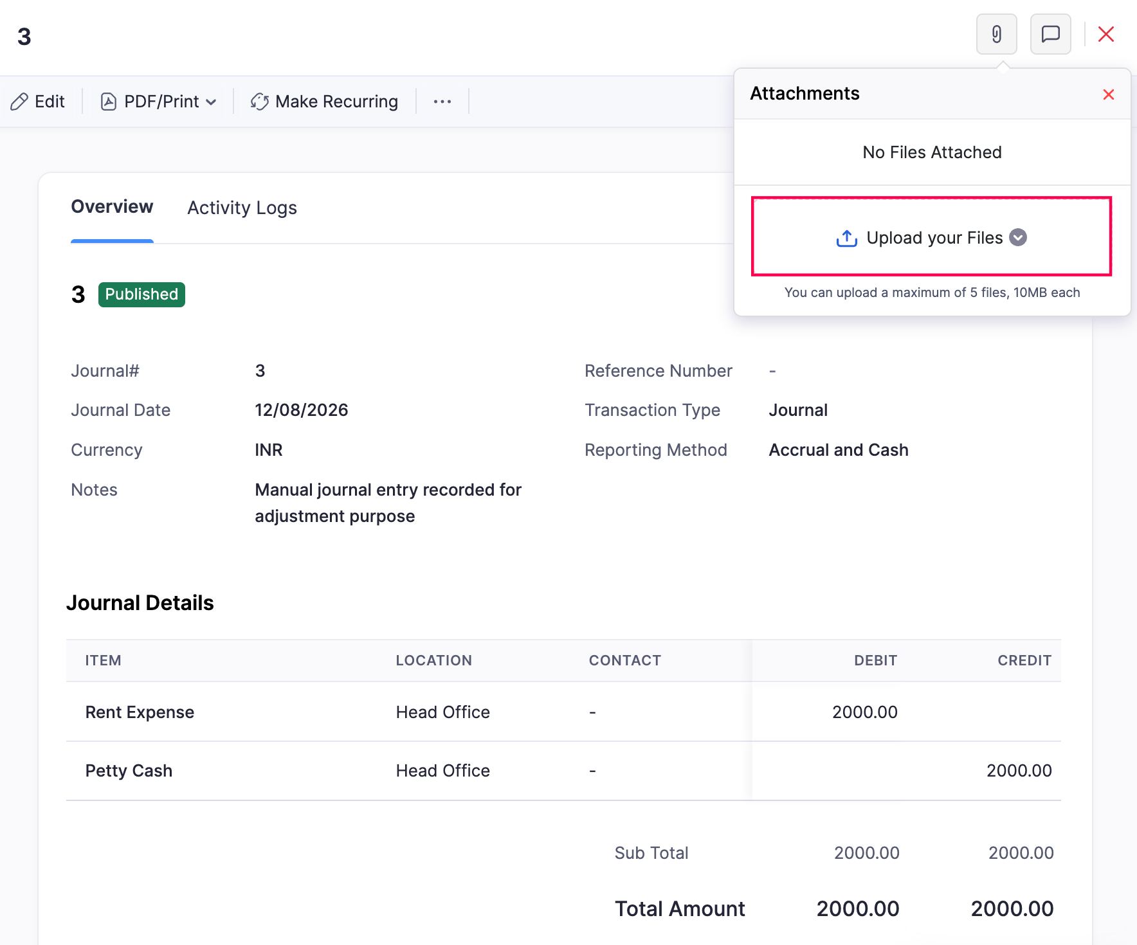The height and width of the screenshot is (945, 1137).
Task: Open the three-dot more actions menu
Action: tap(442, 102)
